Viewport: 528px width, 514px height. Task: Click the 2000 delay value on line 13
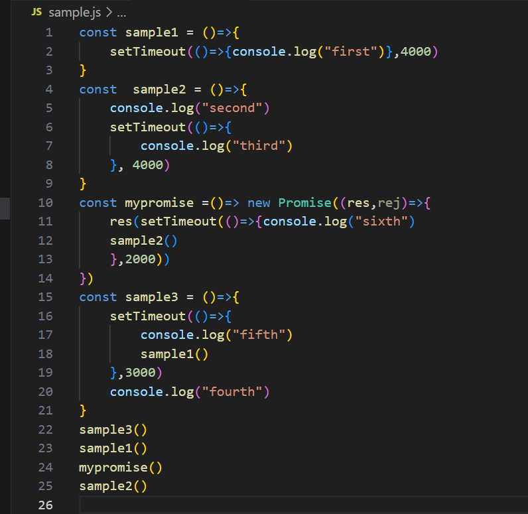tap(141, 259)
